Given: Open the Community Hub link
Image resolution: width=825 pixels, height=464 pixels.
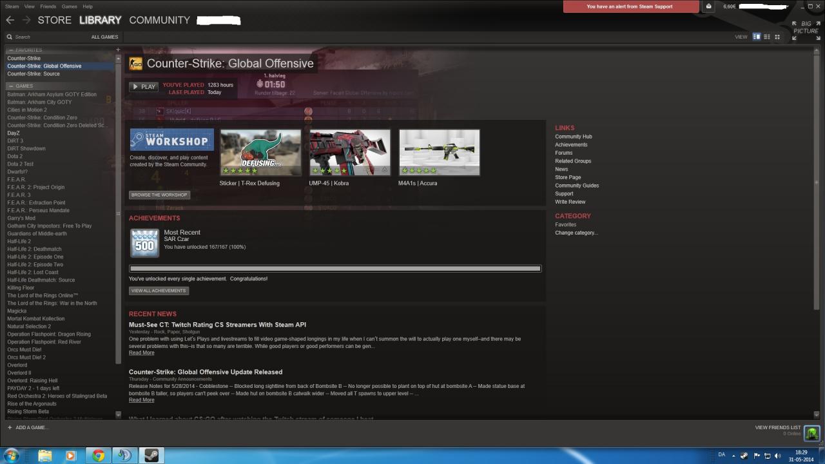Looking at the screenshot, I should point(573,136).
